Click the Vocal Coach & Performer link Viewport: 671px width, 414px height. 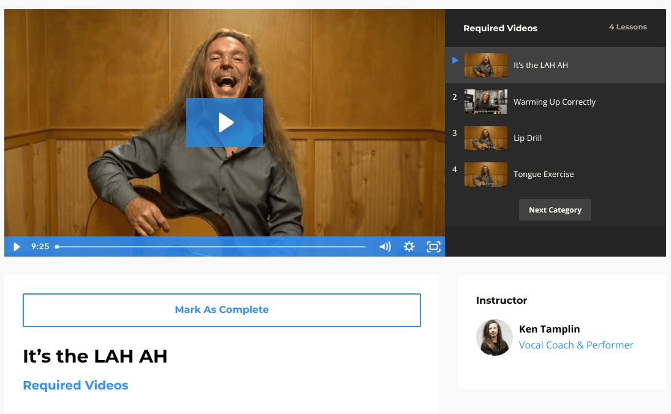click(x=575, y=345)
